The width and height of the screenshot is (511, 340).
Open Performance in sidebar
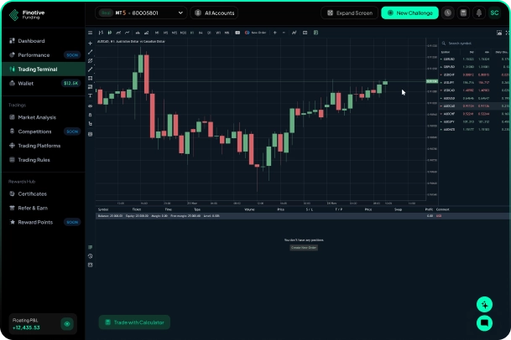[44, 55]
